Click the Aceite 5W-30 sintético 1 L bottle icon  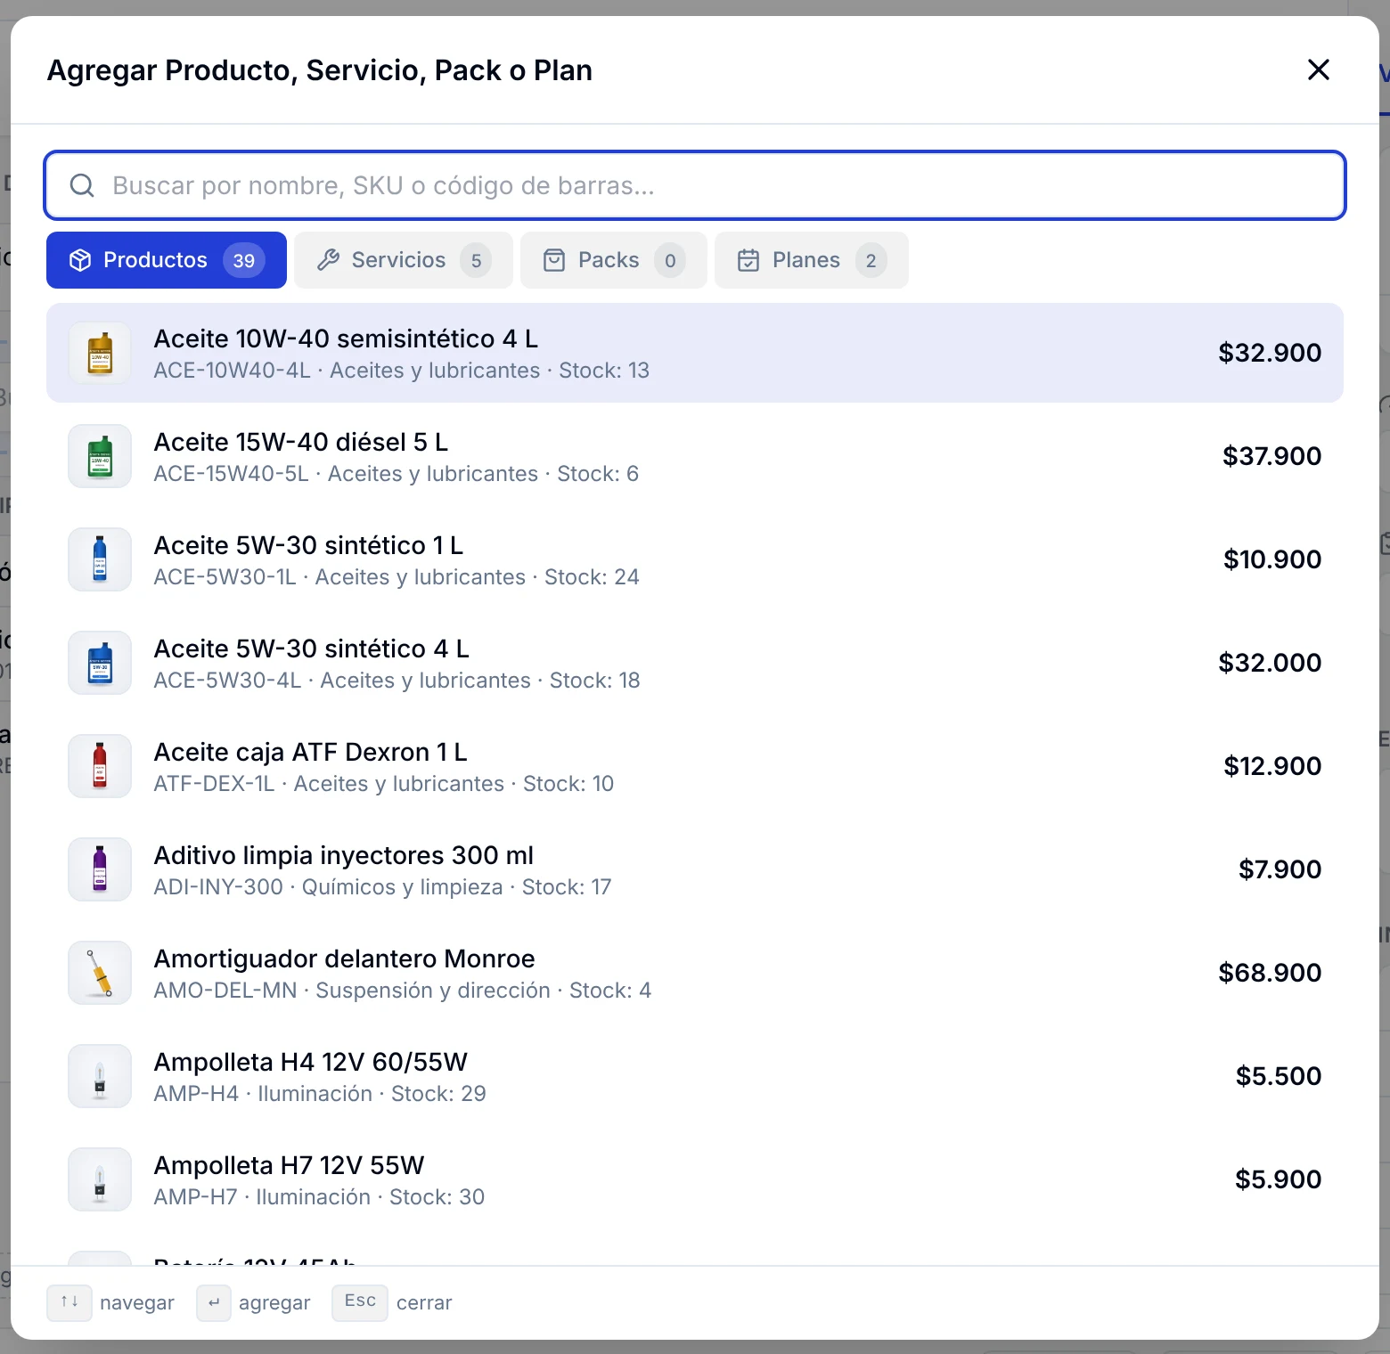tap(100, 559)
